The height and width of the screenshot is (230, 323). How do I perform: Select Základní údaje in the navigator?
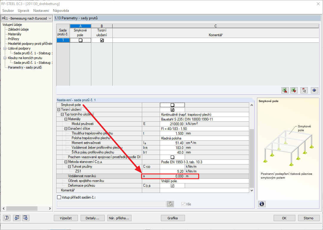click(18, 29)
